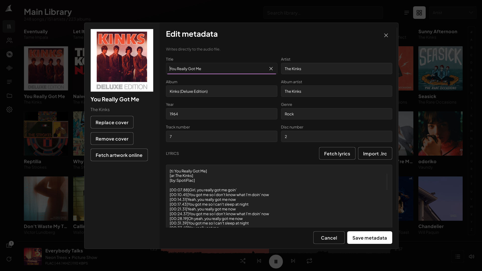Seek in the waveform progress bar
The height and width of the screenshot is (271, 482).
pyautogui.click(x=275, y=251)
